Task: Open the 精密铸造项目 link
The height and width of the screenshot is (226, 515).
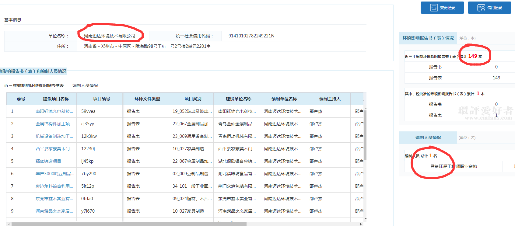Action: [x=48, y=161]
